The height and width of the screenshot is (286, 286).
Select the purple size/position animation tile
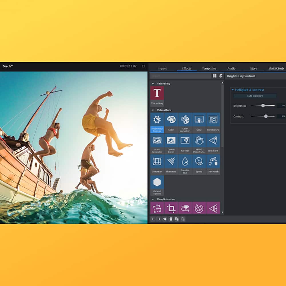coord(157,208)
